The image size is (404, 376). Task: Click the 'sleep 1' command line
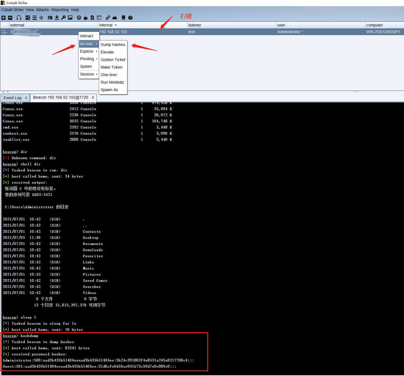pos(19,317)
